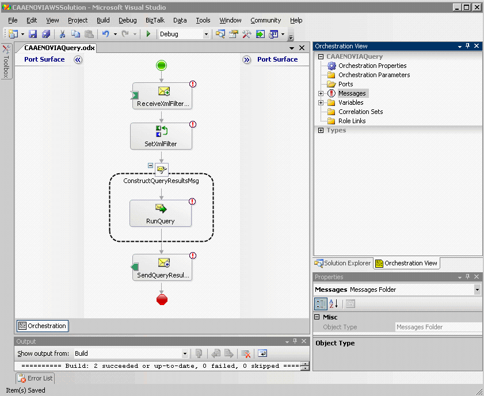
Task: Click the Save toolbar icon
Action: pos(33,34)
